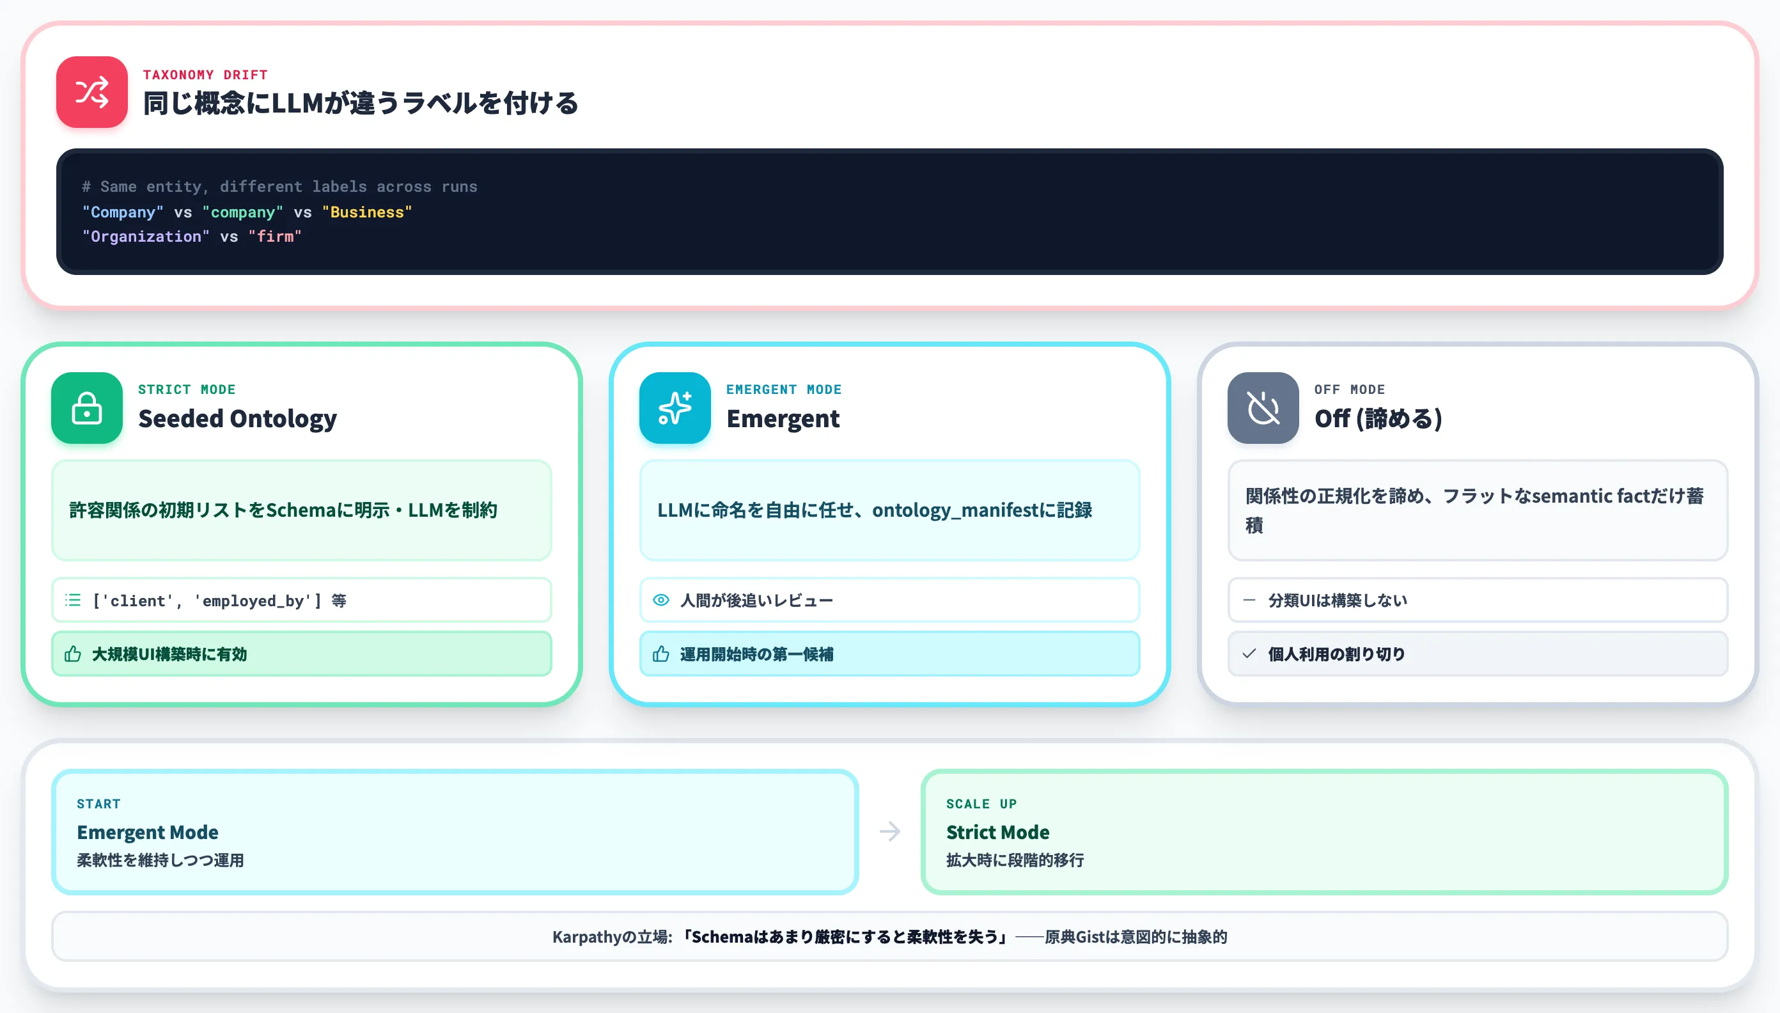
Task: Click the gray power-off Off Mode icon
Action: coord(1263,408)
